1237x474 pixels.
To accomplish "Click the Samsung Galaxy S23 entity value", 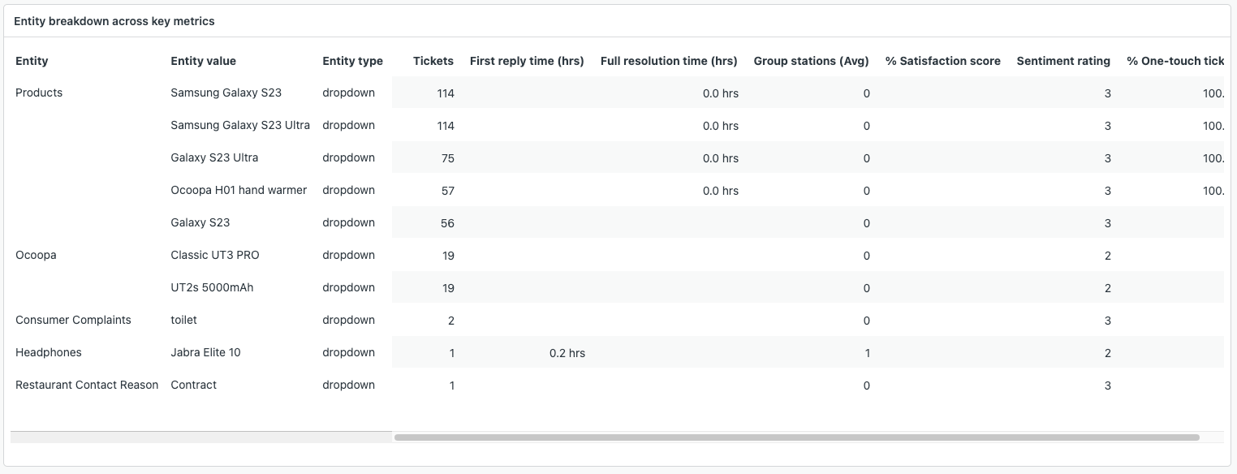I will pyautogui.click(x=226, y=93).
